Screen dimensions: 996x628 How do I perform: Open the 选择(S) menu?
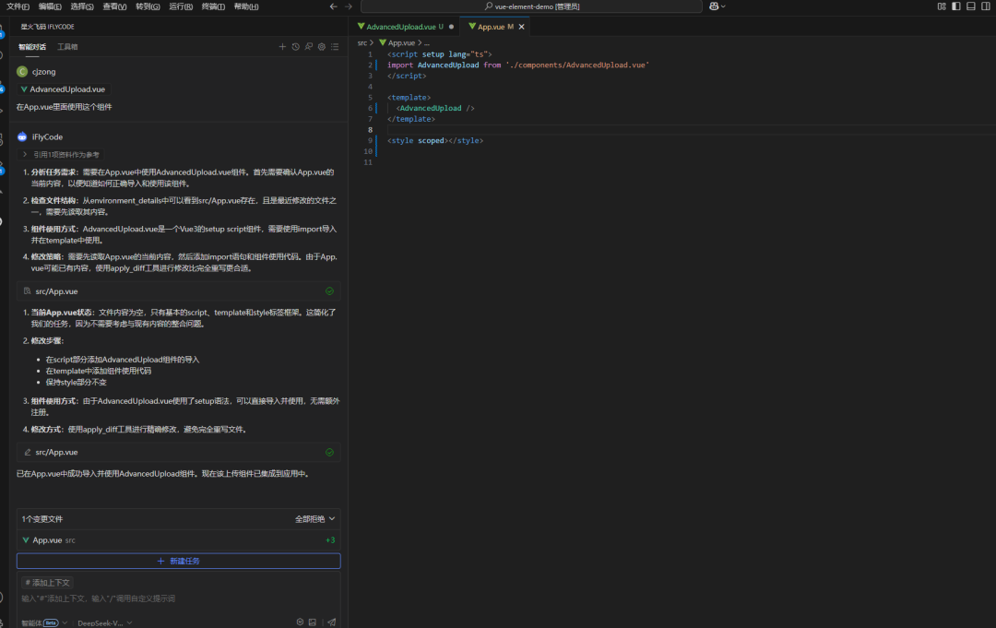[82, 6]
